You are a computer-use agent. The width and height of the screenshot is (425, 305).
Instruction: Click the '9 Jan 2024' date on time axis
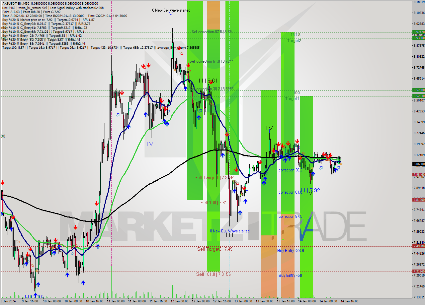coord(8,301)
